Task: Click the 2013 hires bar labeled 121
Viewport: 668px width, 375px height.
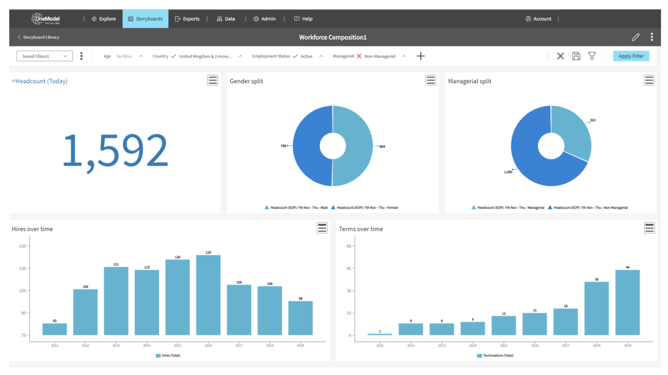Action: click(116, 301)
